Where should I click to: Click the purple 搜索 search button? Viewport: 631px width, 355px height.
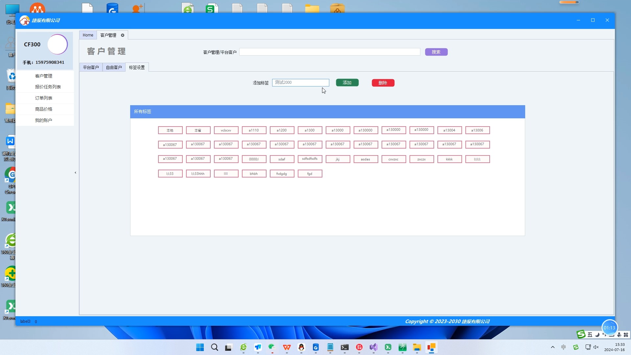tap(436, 52)
